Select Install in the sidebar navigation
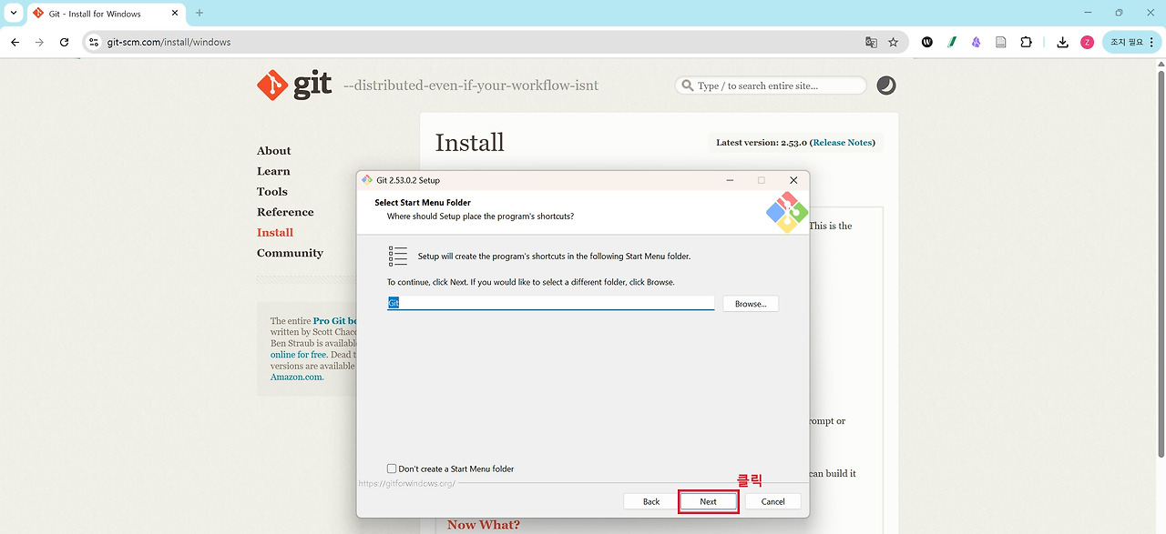The image size is (1166, 534). [x=275, y=233]
